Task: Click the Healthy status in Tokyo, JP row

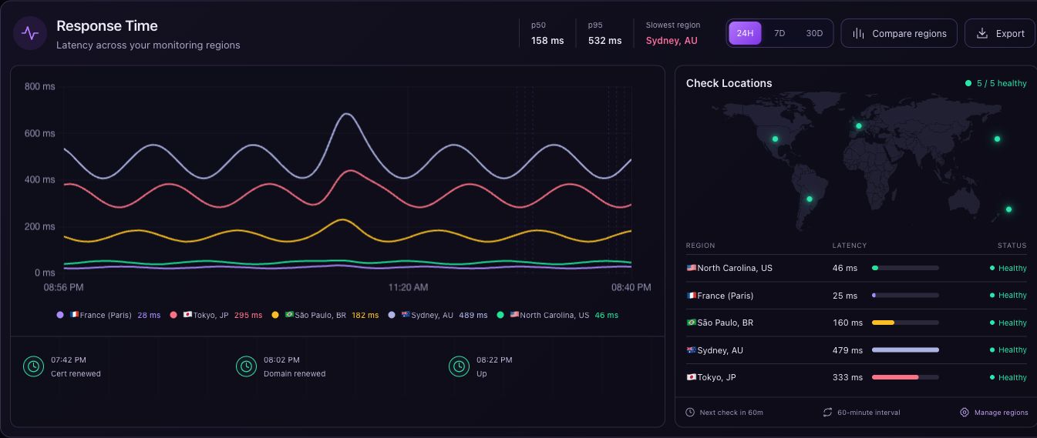Action: click(1008, 378)
